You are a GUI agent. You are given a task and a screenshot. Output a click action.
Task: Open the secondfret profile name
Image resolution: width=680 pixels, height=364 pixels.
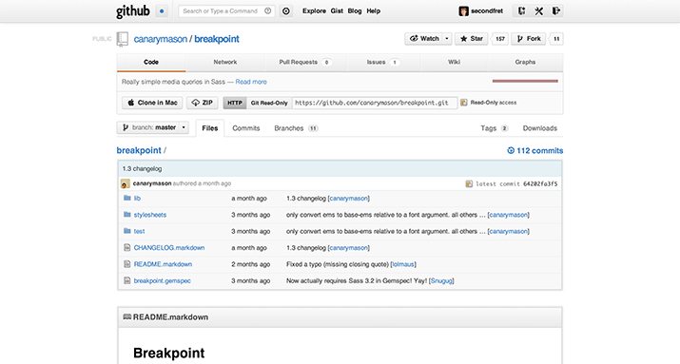(487, 11)
